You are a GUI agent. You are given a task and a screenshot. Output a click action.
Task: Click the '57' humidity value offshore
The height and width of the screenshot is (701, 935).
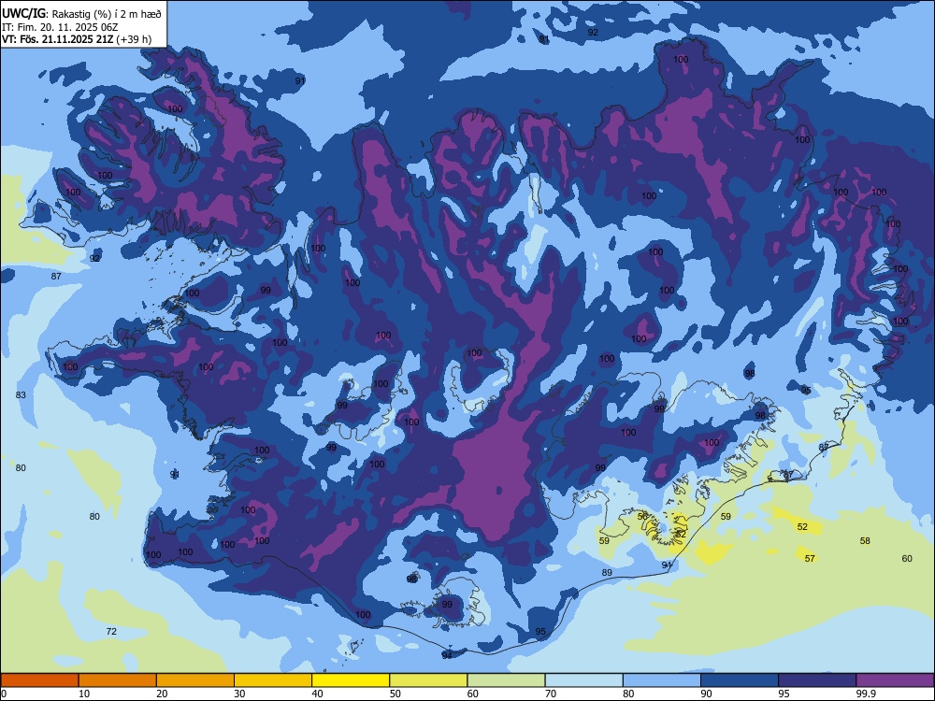(810, 558)
